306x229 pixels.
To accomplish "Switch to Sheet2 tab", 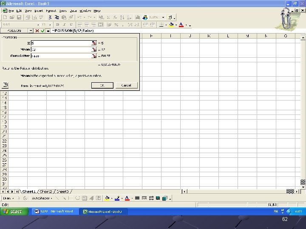I will pos(45,192).
